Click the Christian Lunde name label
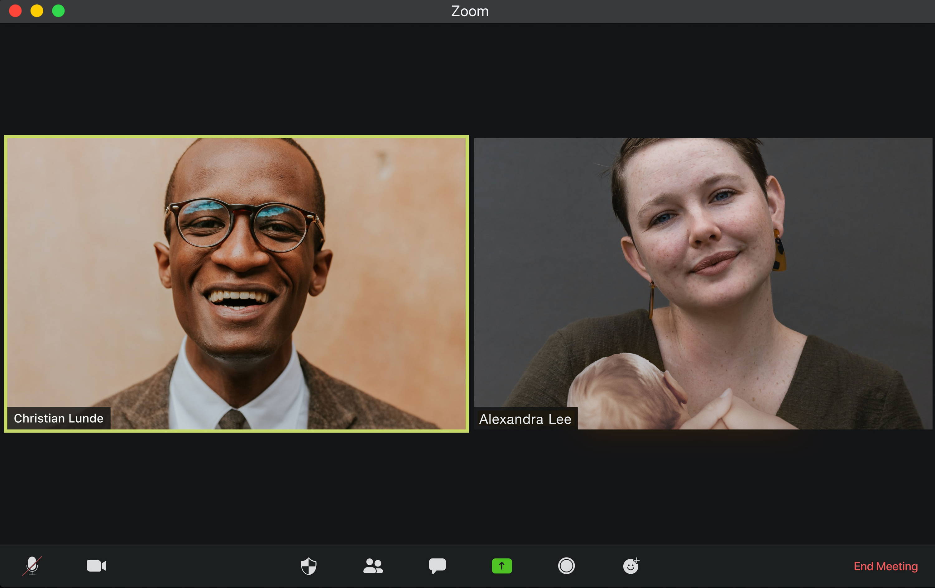 59,418
